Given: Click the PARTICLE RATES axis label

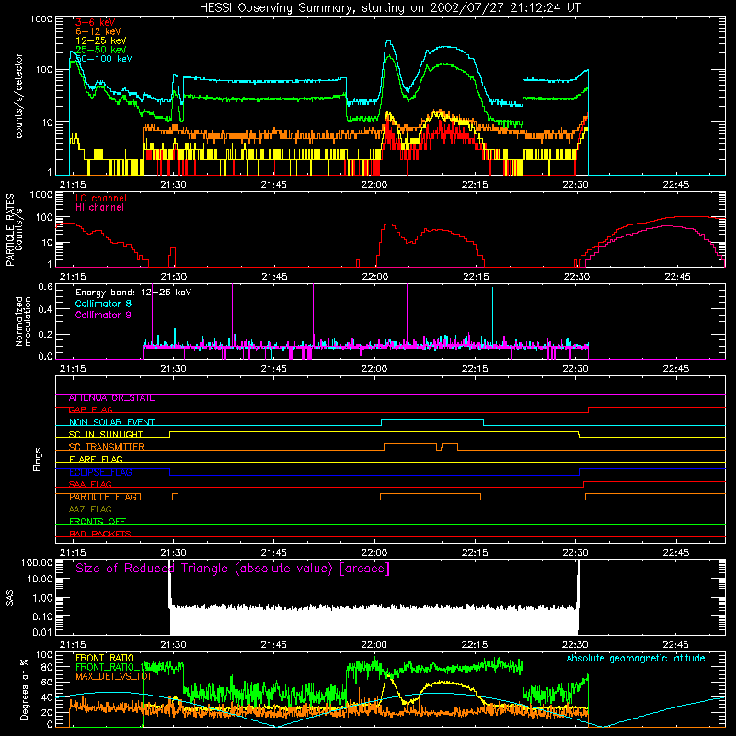Looking at the screenshot, I should (x=10, y=230).
